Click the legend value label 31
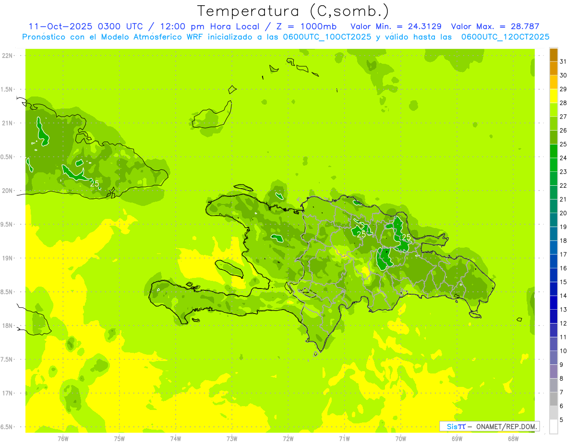 pyautogui.click(x=564, y=61)
